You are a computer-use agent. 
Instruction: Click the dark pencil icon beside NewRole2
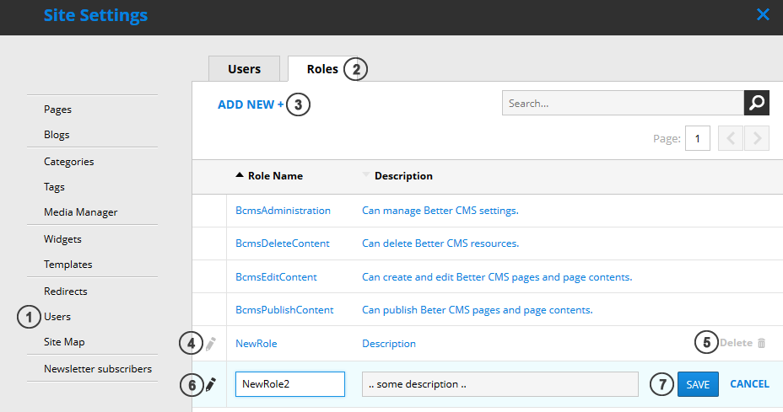tap(211, 384)
